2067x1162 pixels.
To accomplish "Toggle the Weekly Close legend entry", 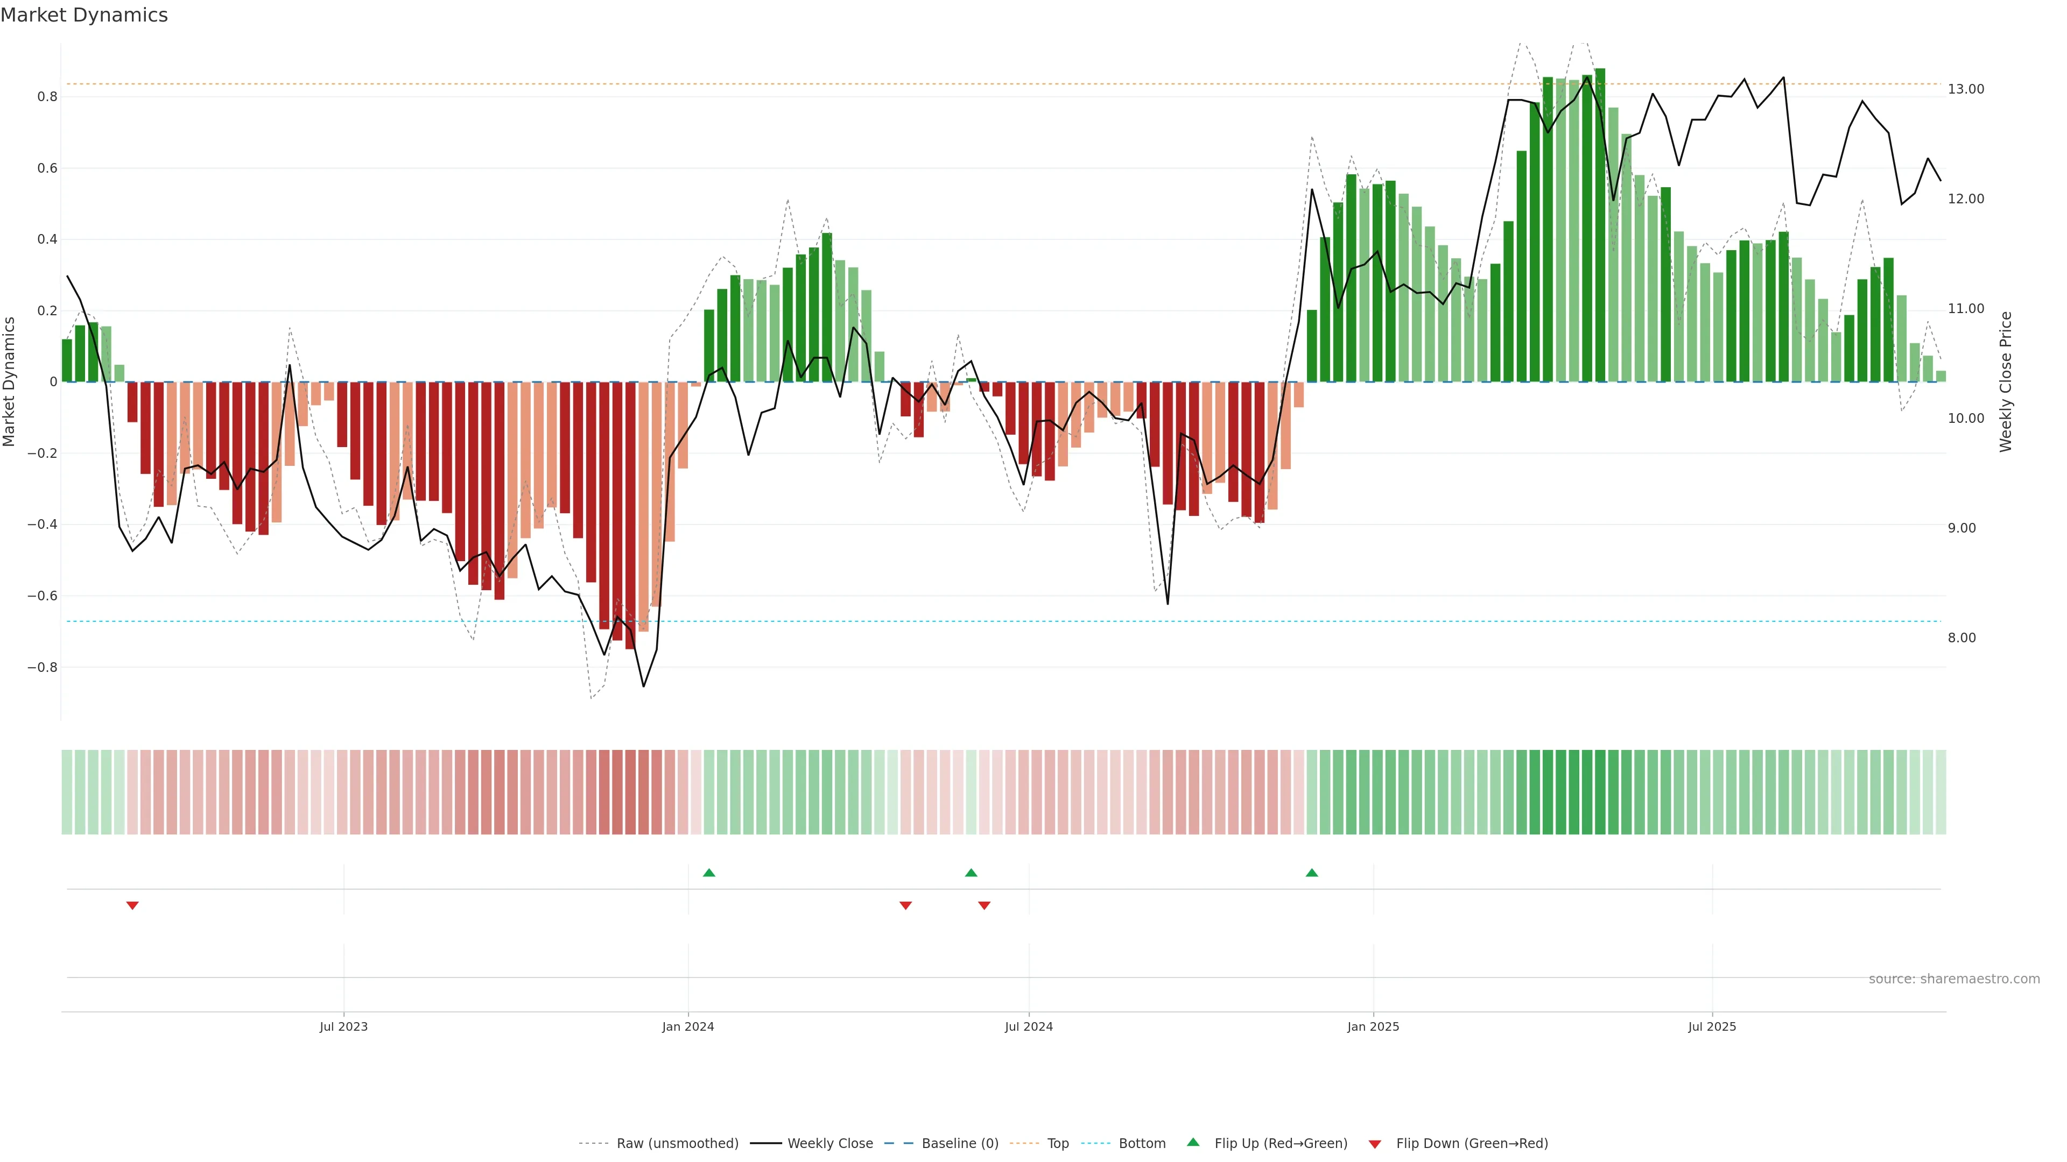I will [x=829, y=1143].
